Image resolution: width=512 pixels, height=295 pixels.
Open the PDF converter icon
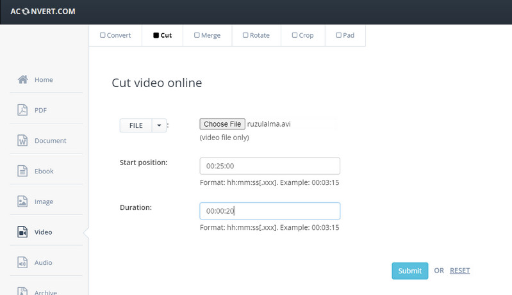coord(22,110)
